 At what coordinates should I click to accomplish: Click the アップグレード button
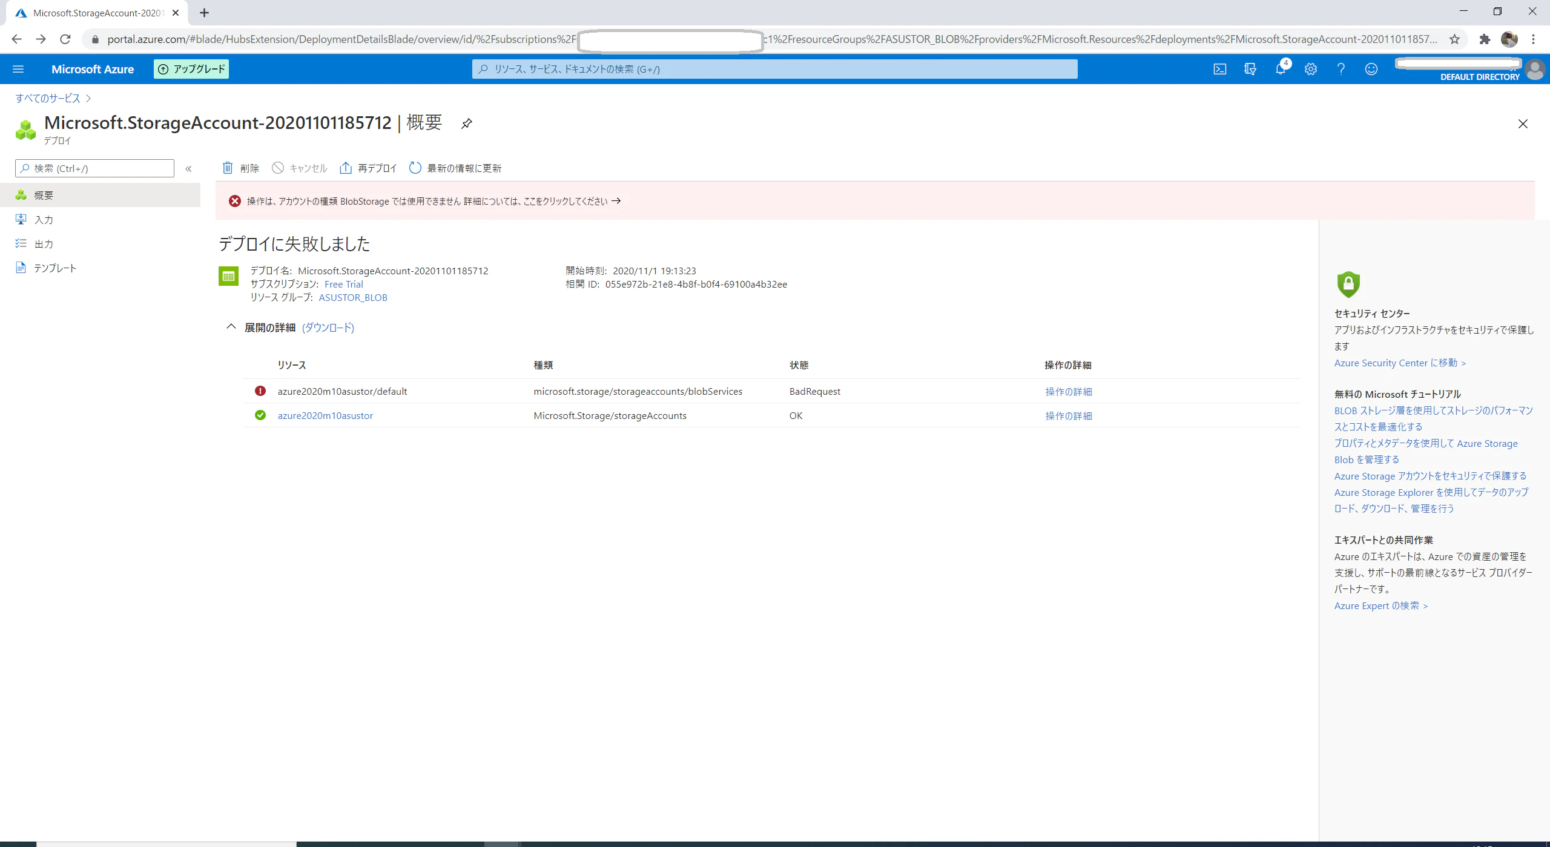coord(191,69)
